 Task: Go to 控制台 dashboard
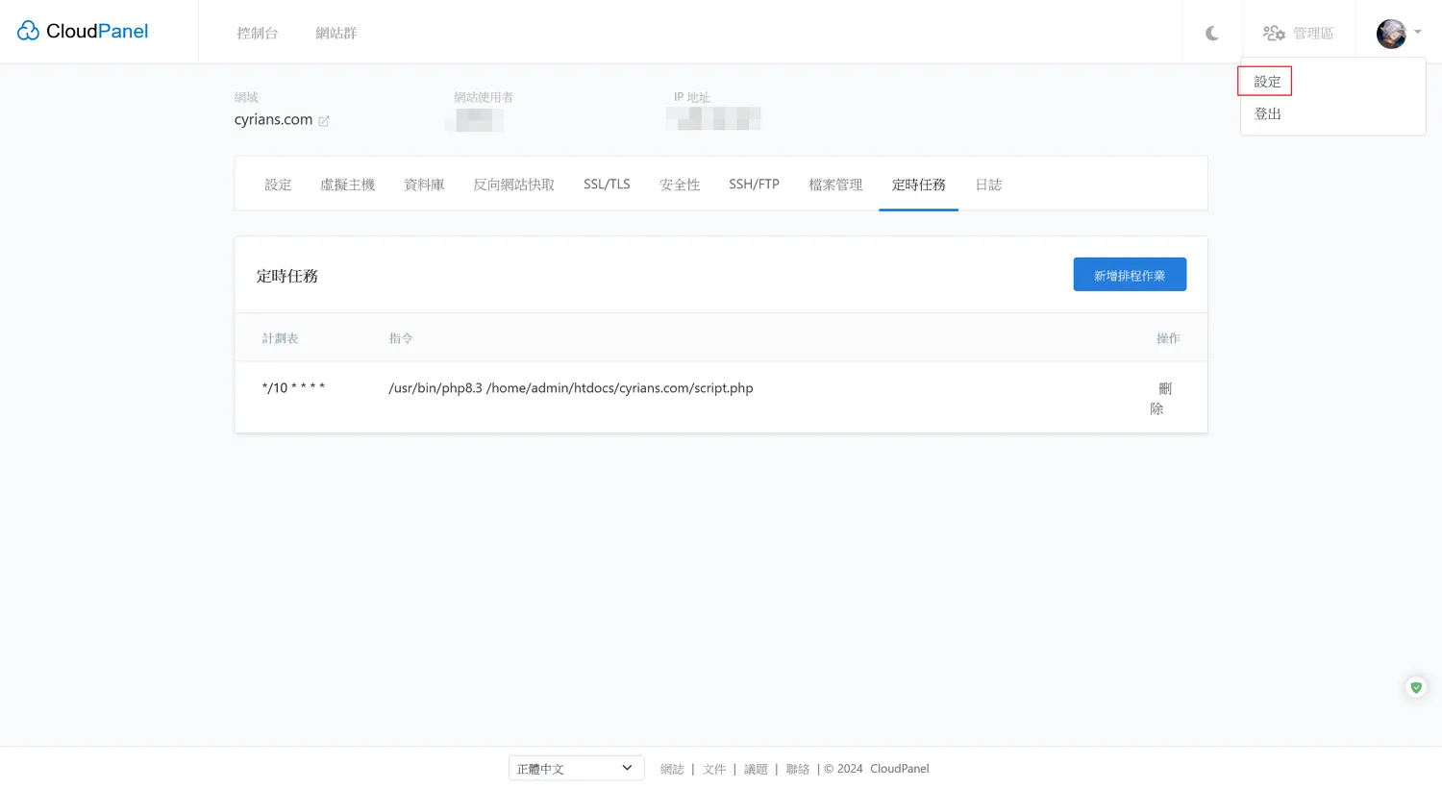click(257, 33)
